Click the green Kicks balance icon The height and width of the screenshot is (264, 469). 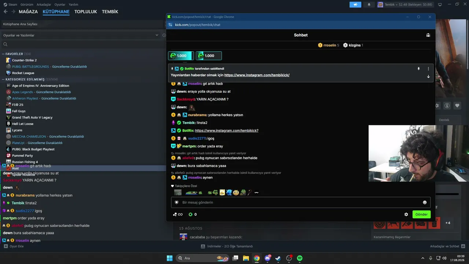click(191, 214)
